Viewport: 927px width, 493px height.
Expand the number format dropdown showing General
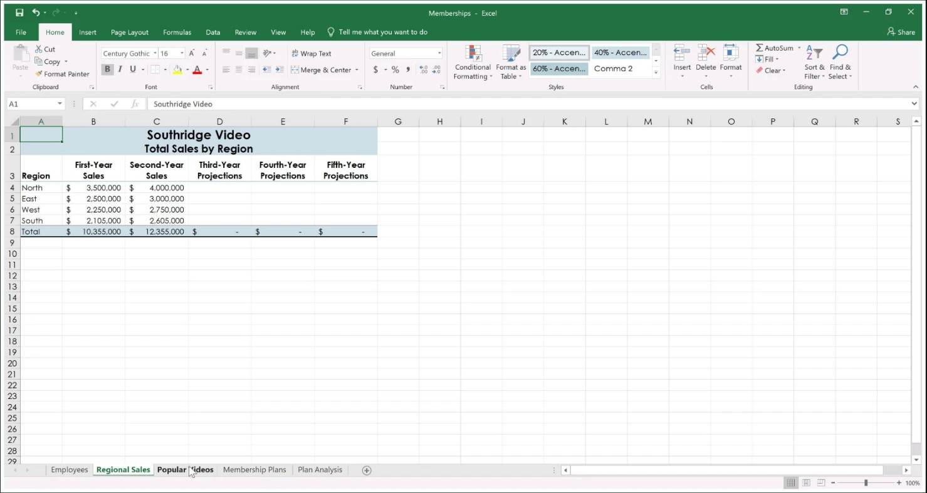439,54
